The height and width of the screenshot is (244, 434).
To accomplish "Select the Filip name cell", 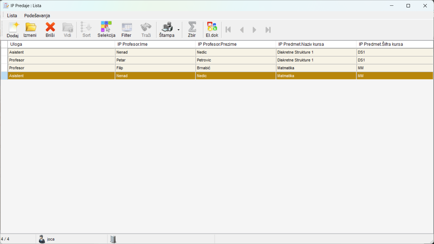I will 155,68.
